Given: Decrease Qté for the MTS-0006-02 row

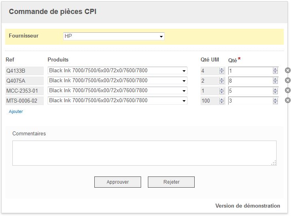Looking at the screenshot, I should pos(275,103).
